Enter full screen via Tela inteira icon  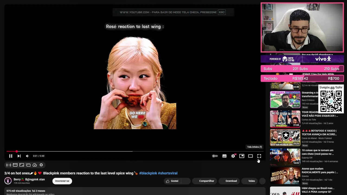coord(259,156)
